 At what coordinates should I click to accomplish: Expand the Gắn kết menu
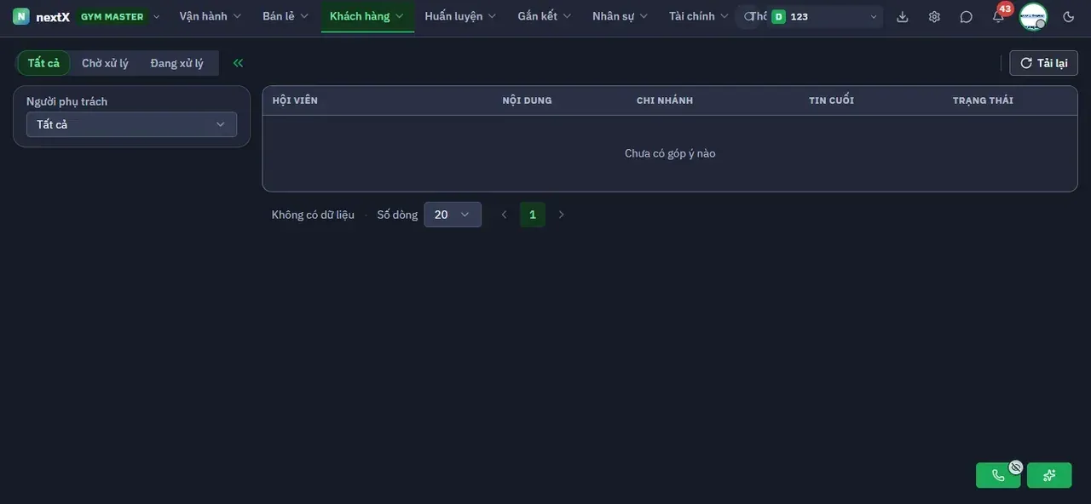(545, 16)
